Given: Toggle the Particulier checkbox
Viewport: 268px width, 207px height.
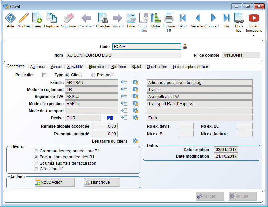Looking at the screenshot, I should 44,75.
